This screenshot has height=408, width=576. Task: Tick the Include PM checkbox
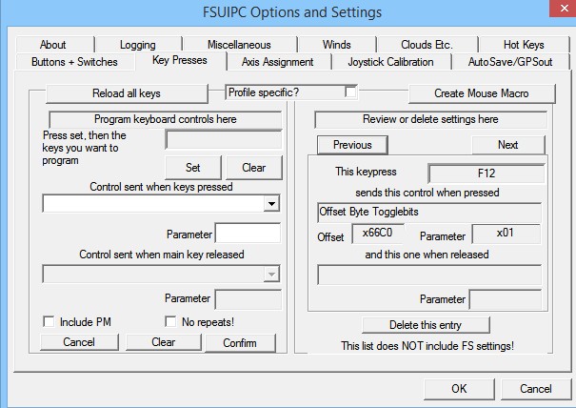pyautogui.click(x=49, y=322)
